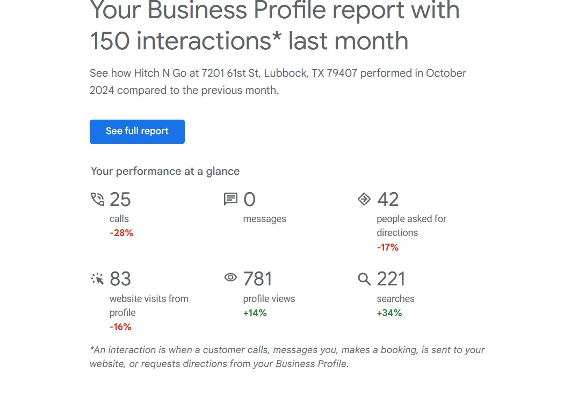Select the 25 calls number

point(120,199)
